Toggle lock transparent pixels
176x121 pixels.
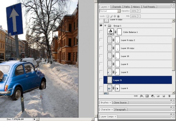[108, 16]
